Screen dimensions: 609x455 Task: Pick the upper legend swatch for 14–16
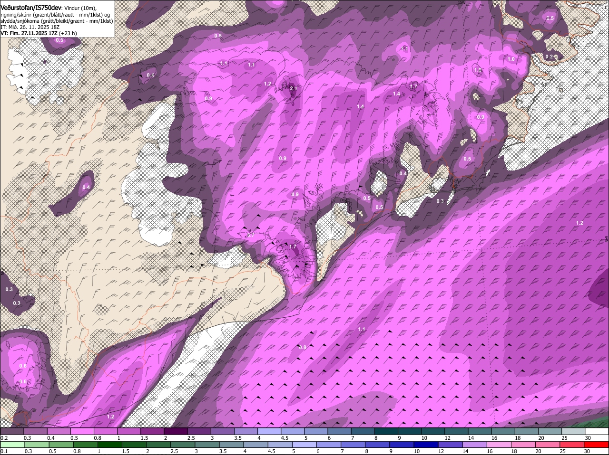480,431
